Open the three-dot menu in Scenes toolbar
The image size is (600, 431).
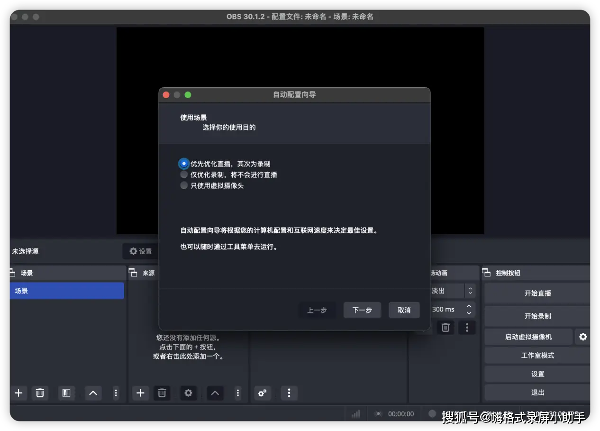pos(116,393)
